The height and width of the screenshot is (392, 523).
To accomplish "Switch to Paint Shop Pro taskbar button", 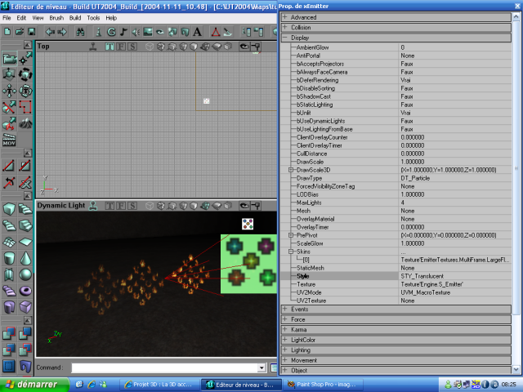I will (322, 384).
